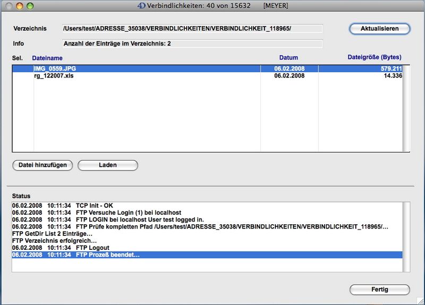Click the red close window button
The height and width of the screenshot is (305, 425).
coord(8,6)
